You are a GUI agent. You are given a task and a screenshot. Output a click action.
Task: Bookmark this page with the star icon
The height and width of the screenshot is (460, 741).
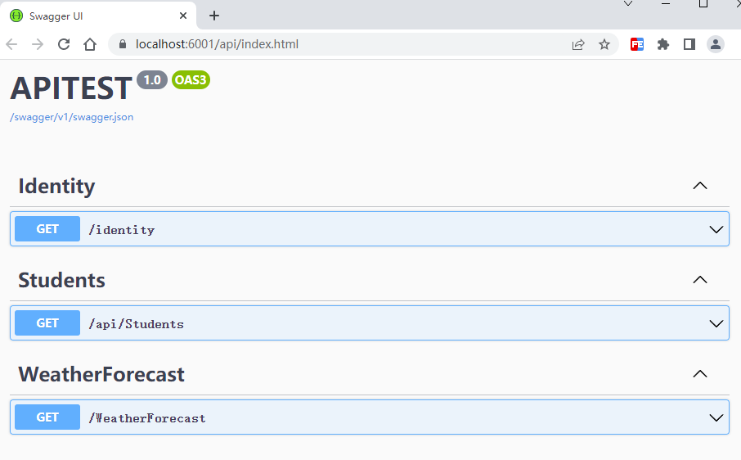coord(604,44)
